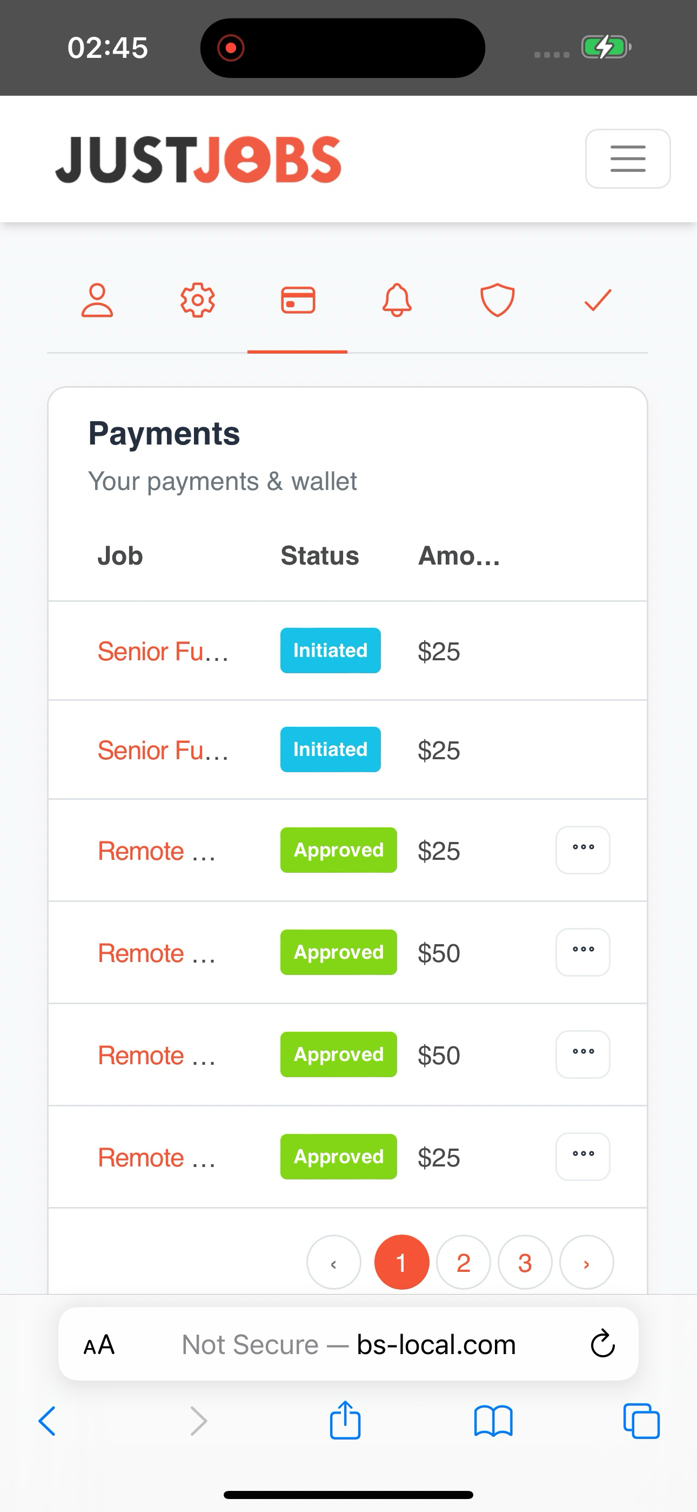
Task: Go to next page of payments
Action: [586, 1262]
